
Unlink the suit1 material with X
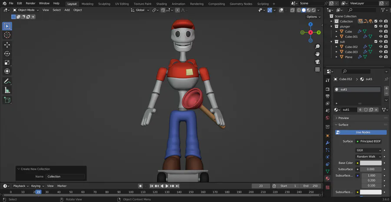point(376,110)
